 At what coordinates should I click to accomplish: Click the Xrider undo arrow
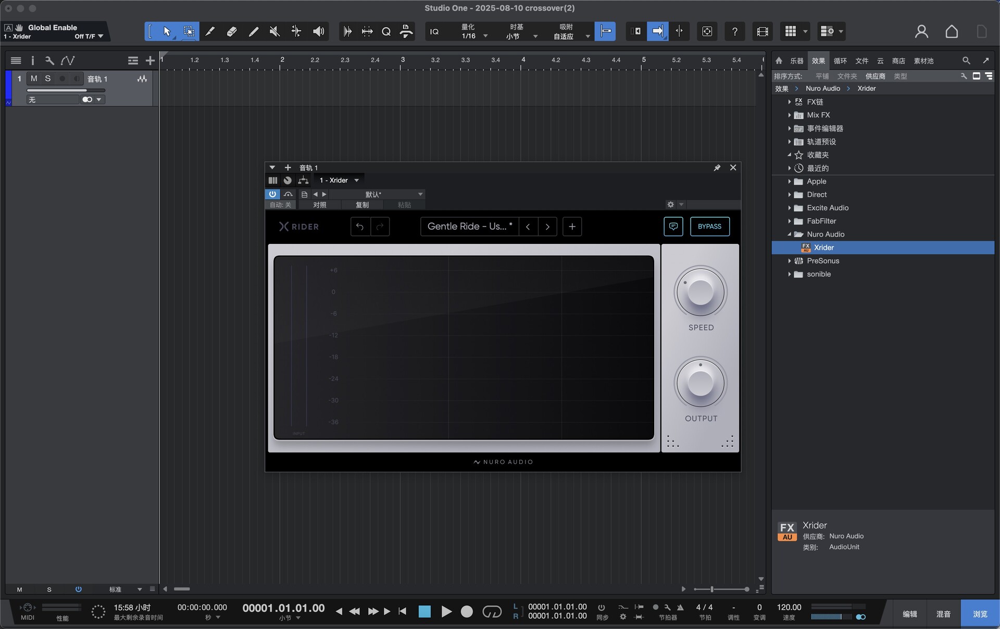pyautogui.click(x=360, y=227)
